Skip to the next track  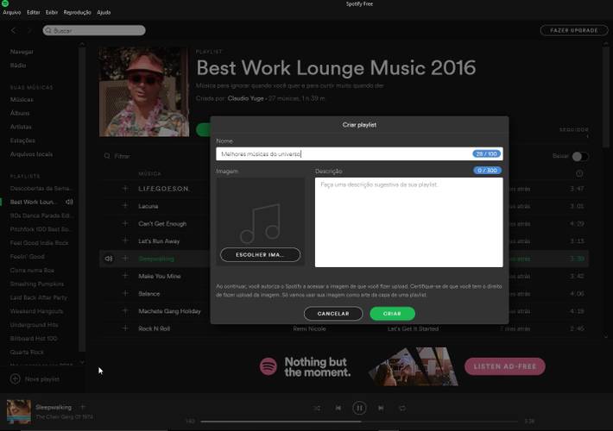[381, 408]
